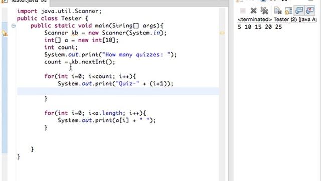
Task: Click the disabled Terminate square in console
Action: 243,11
